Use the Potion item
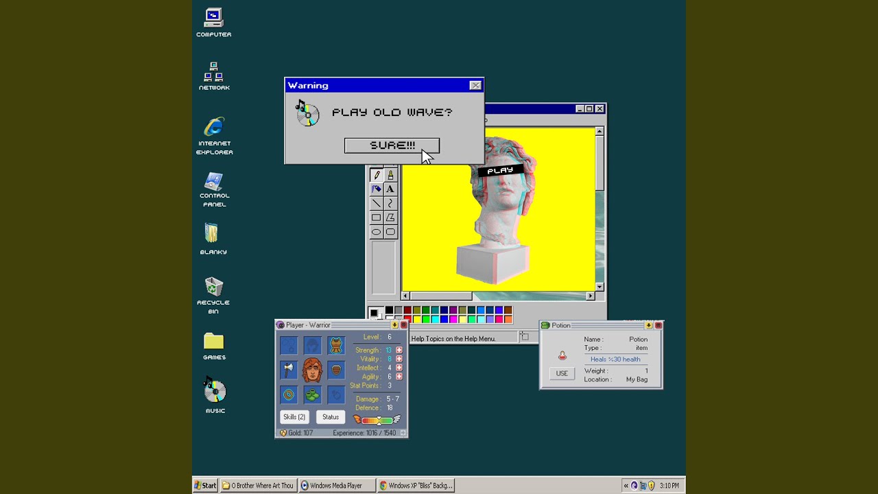The height and width of the screenshot is (494, 878). [562, 373]
